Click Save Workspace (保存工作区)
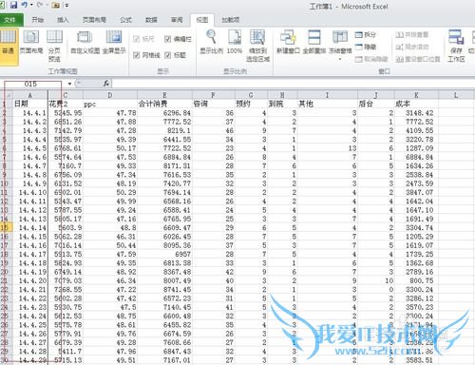475x365 pixels. click(x=456, y=46)
